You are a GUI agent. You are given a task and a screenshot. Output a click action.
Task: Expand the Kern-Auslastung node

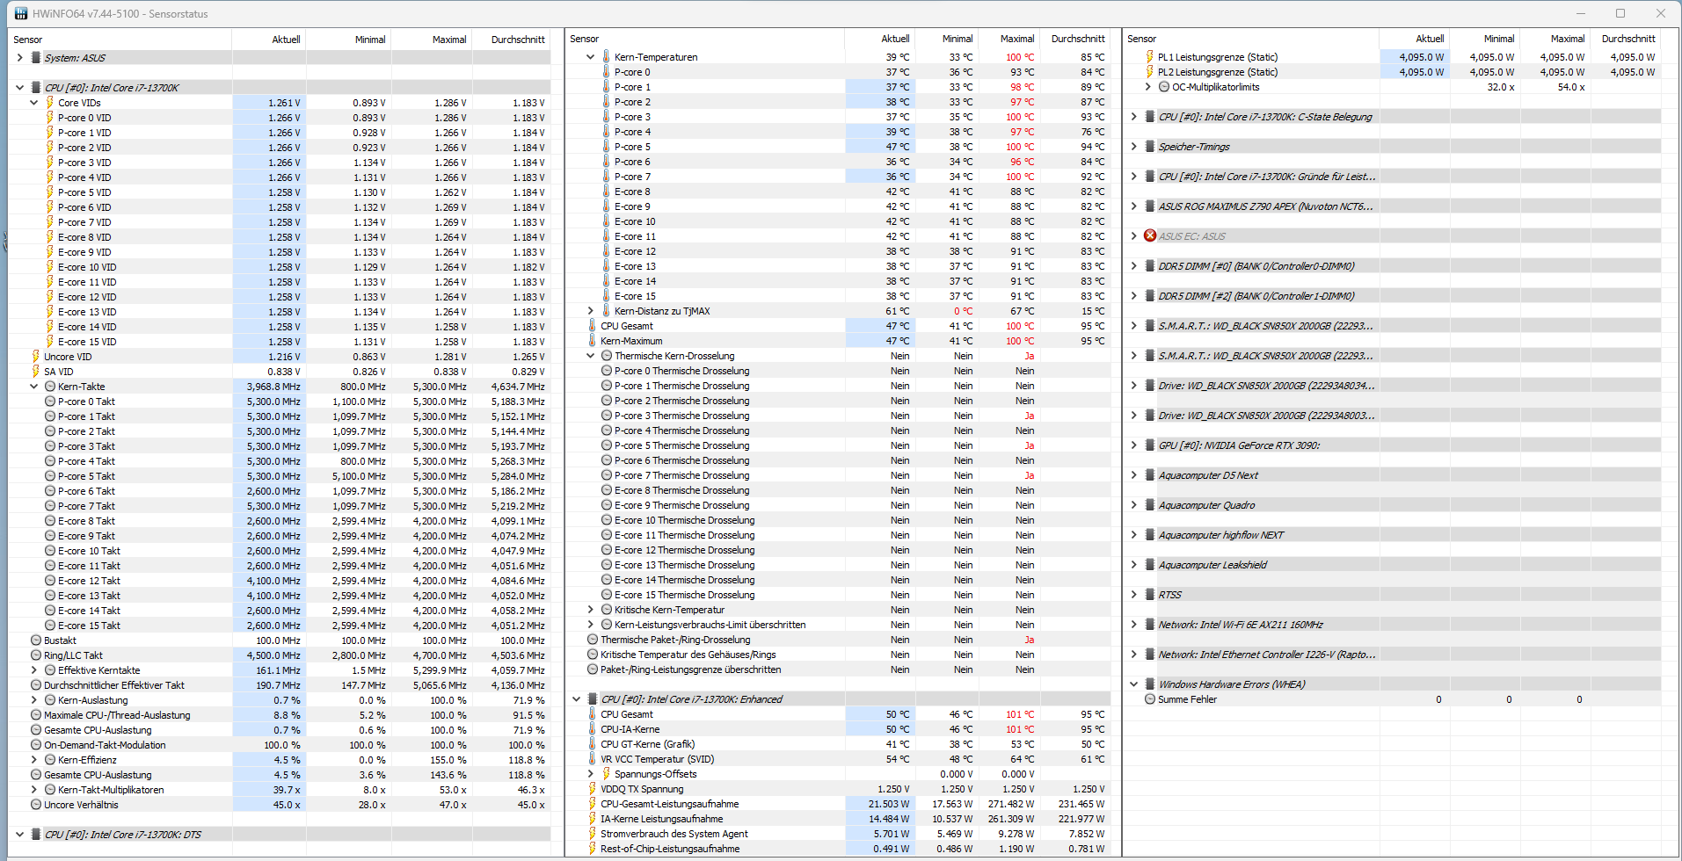33,700
